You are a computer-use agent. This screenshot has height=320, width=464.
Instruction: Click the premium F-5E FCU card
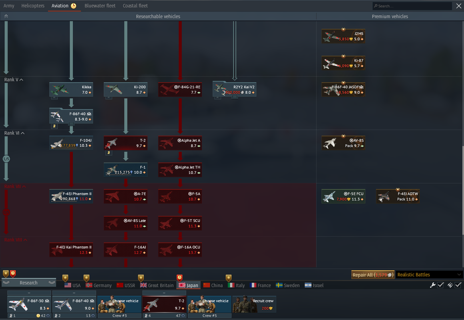pyautogui.click(x=343, y=196)
